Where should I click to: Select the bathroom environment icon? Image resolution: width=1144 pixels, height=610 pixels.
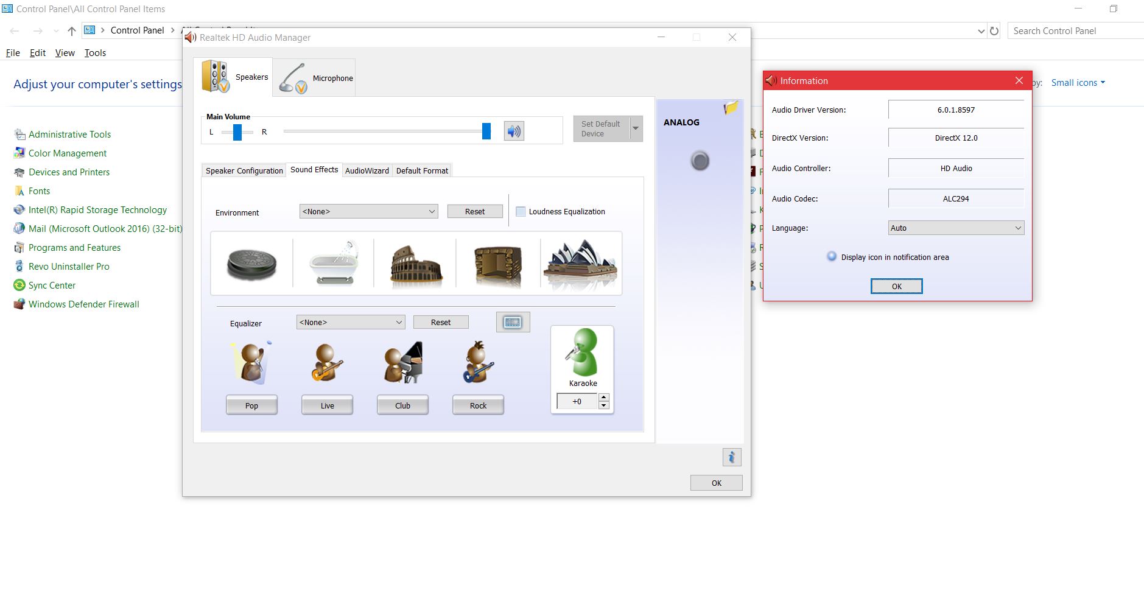click(334, 264)
